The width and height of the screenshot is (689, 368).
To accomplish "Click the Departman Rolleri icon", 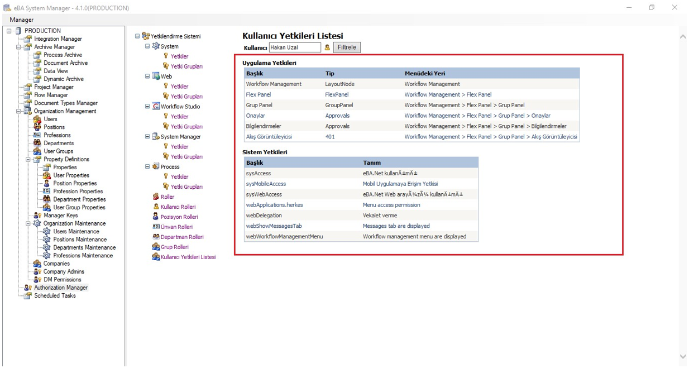I will tap(156, 237).
